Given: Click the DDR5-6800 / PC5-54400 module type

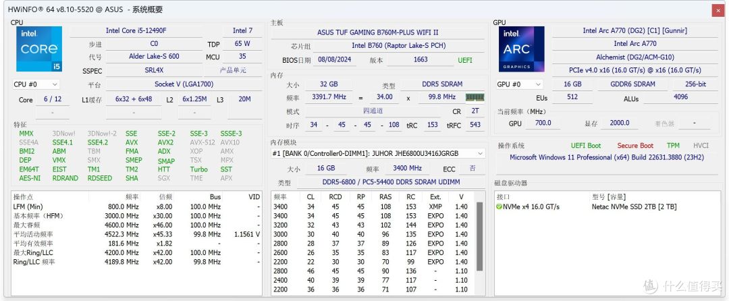Looking at the screenshot, I should pyautogui.click(x=391, y=182).
